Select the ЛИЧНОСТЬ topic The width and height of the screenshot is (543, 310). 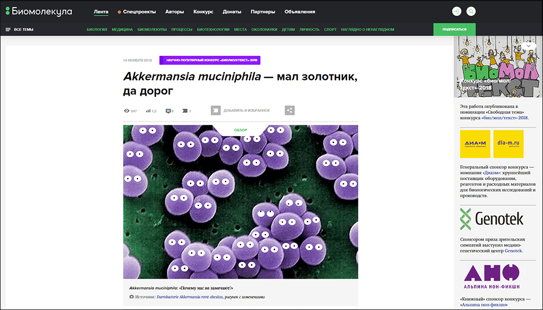tap(310, 29)
